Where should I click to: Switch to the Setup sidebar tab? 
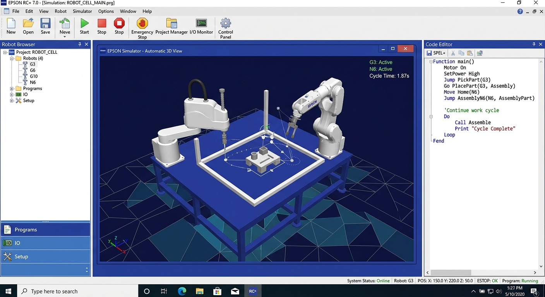click(x=45, y=256)
